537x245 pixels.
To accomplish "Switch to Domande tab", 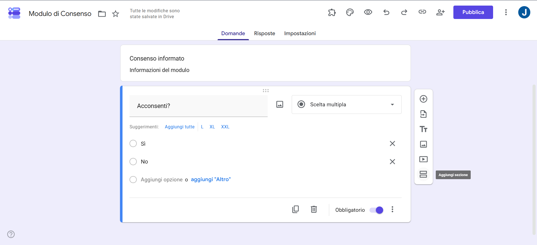I will pyautogui.click(x=233, y=33).
